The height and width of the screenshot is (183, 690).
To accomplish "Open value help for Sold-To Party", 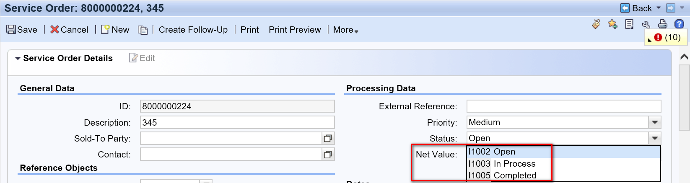I will (x=328, y=138).
